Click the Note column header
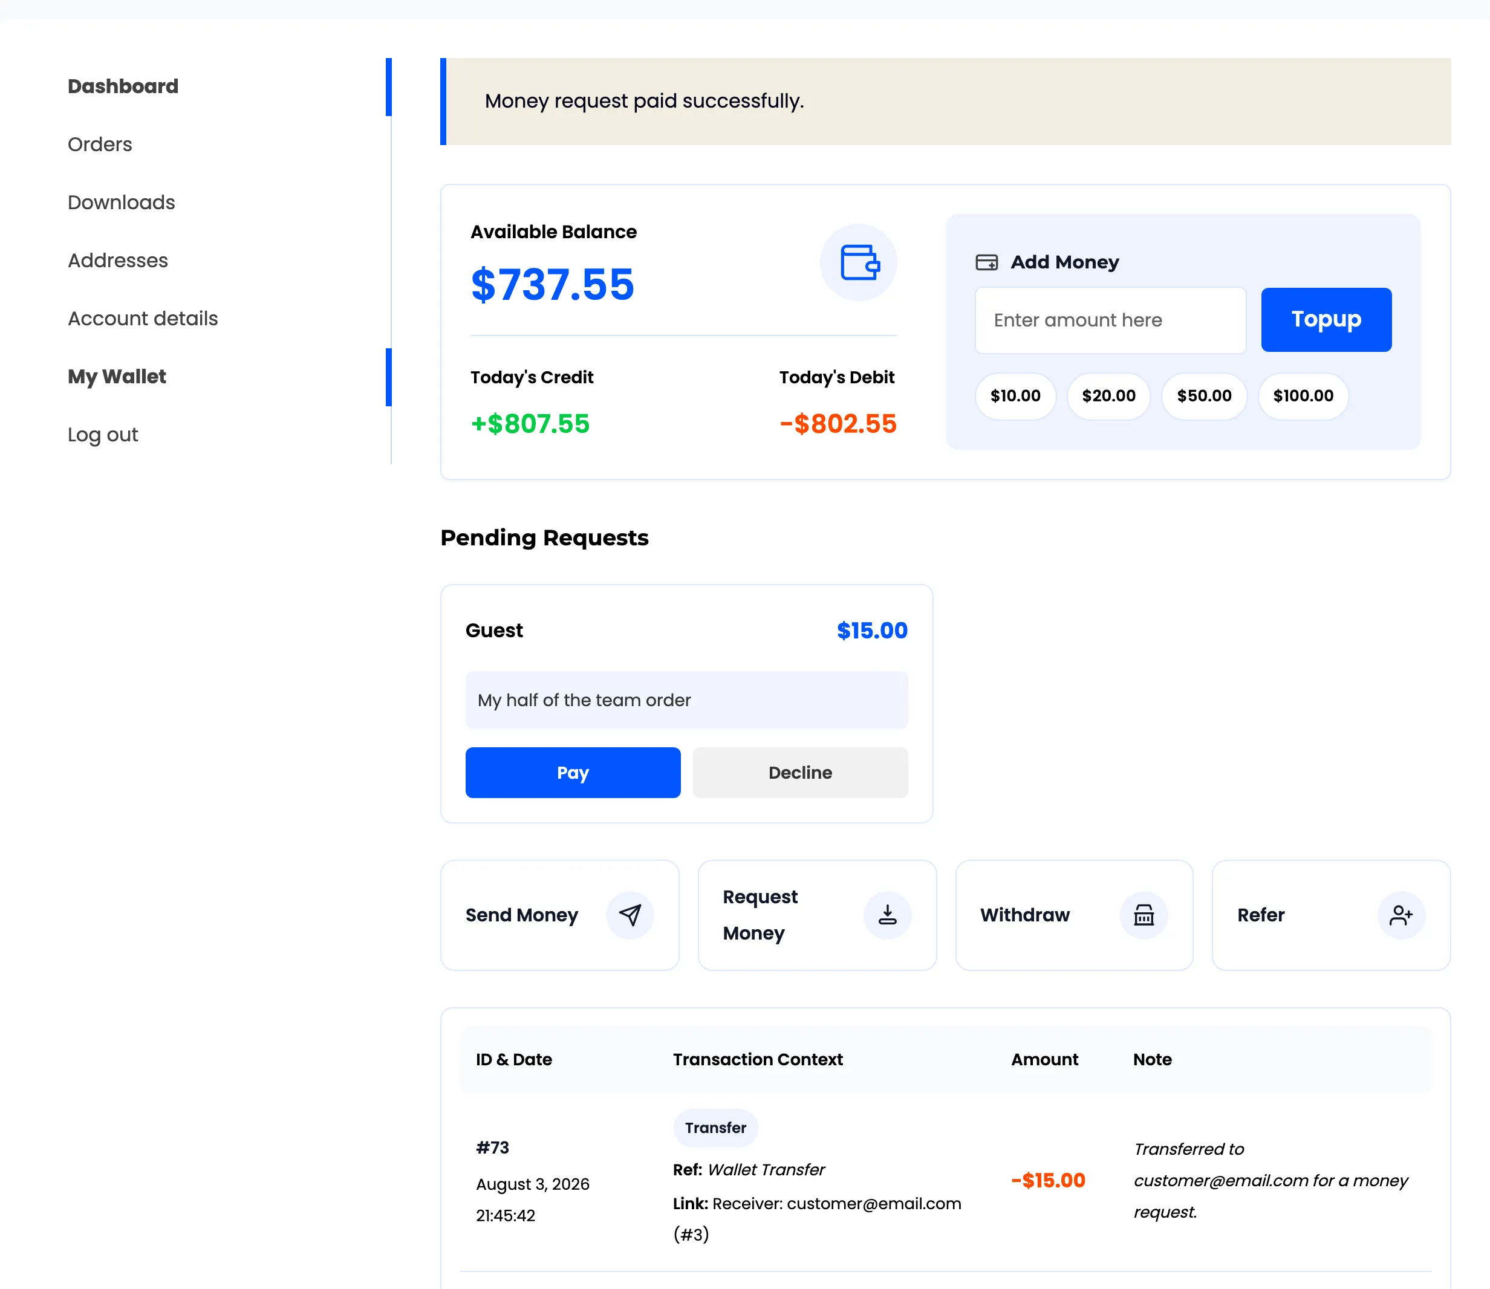This screenshot has width=1490, height=1289. click(1153, 1059)
